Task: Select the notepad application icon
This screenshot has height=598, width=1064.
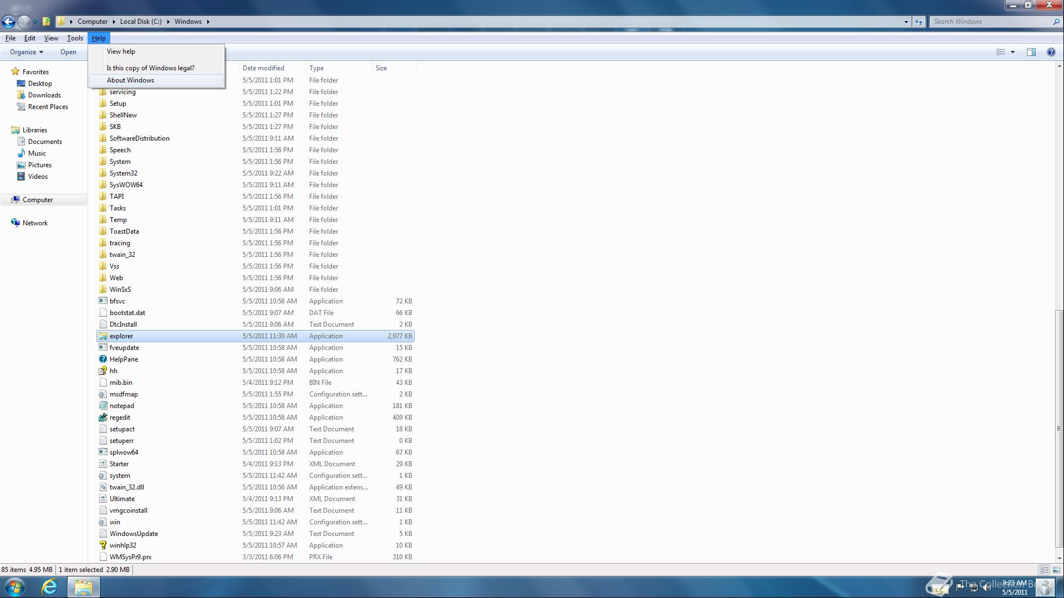Action: [103, 406]
